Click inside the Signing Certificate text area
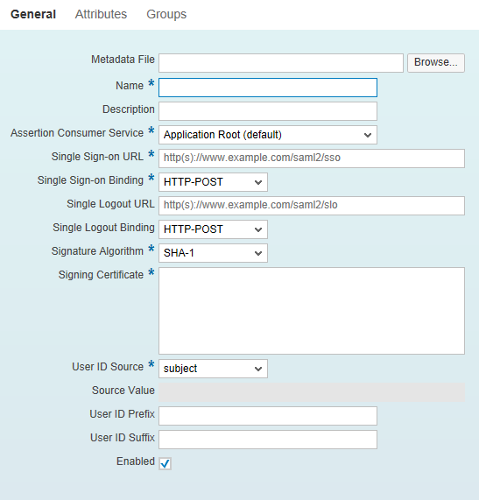 pos(312,311)
